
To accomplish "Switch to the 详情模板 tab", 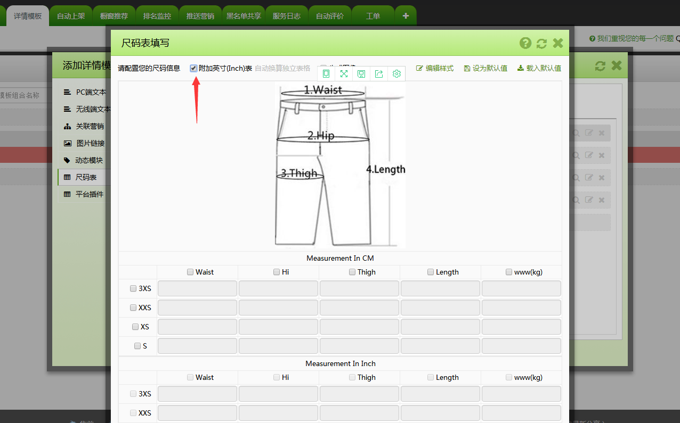I will pos(28,16).
